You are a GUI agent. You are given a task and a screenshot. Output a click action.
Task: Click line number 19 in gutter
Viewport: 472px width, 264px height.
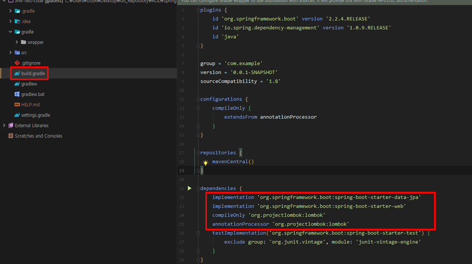(182, 171)
